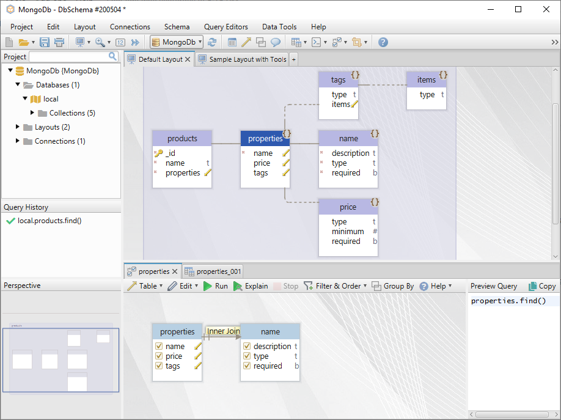Click the new table icon
561x420 pixels.
(232, 42)
